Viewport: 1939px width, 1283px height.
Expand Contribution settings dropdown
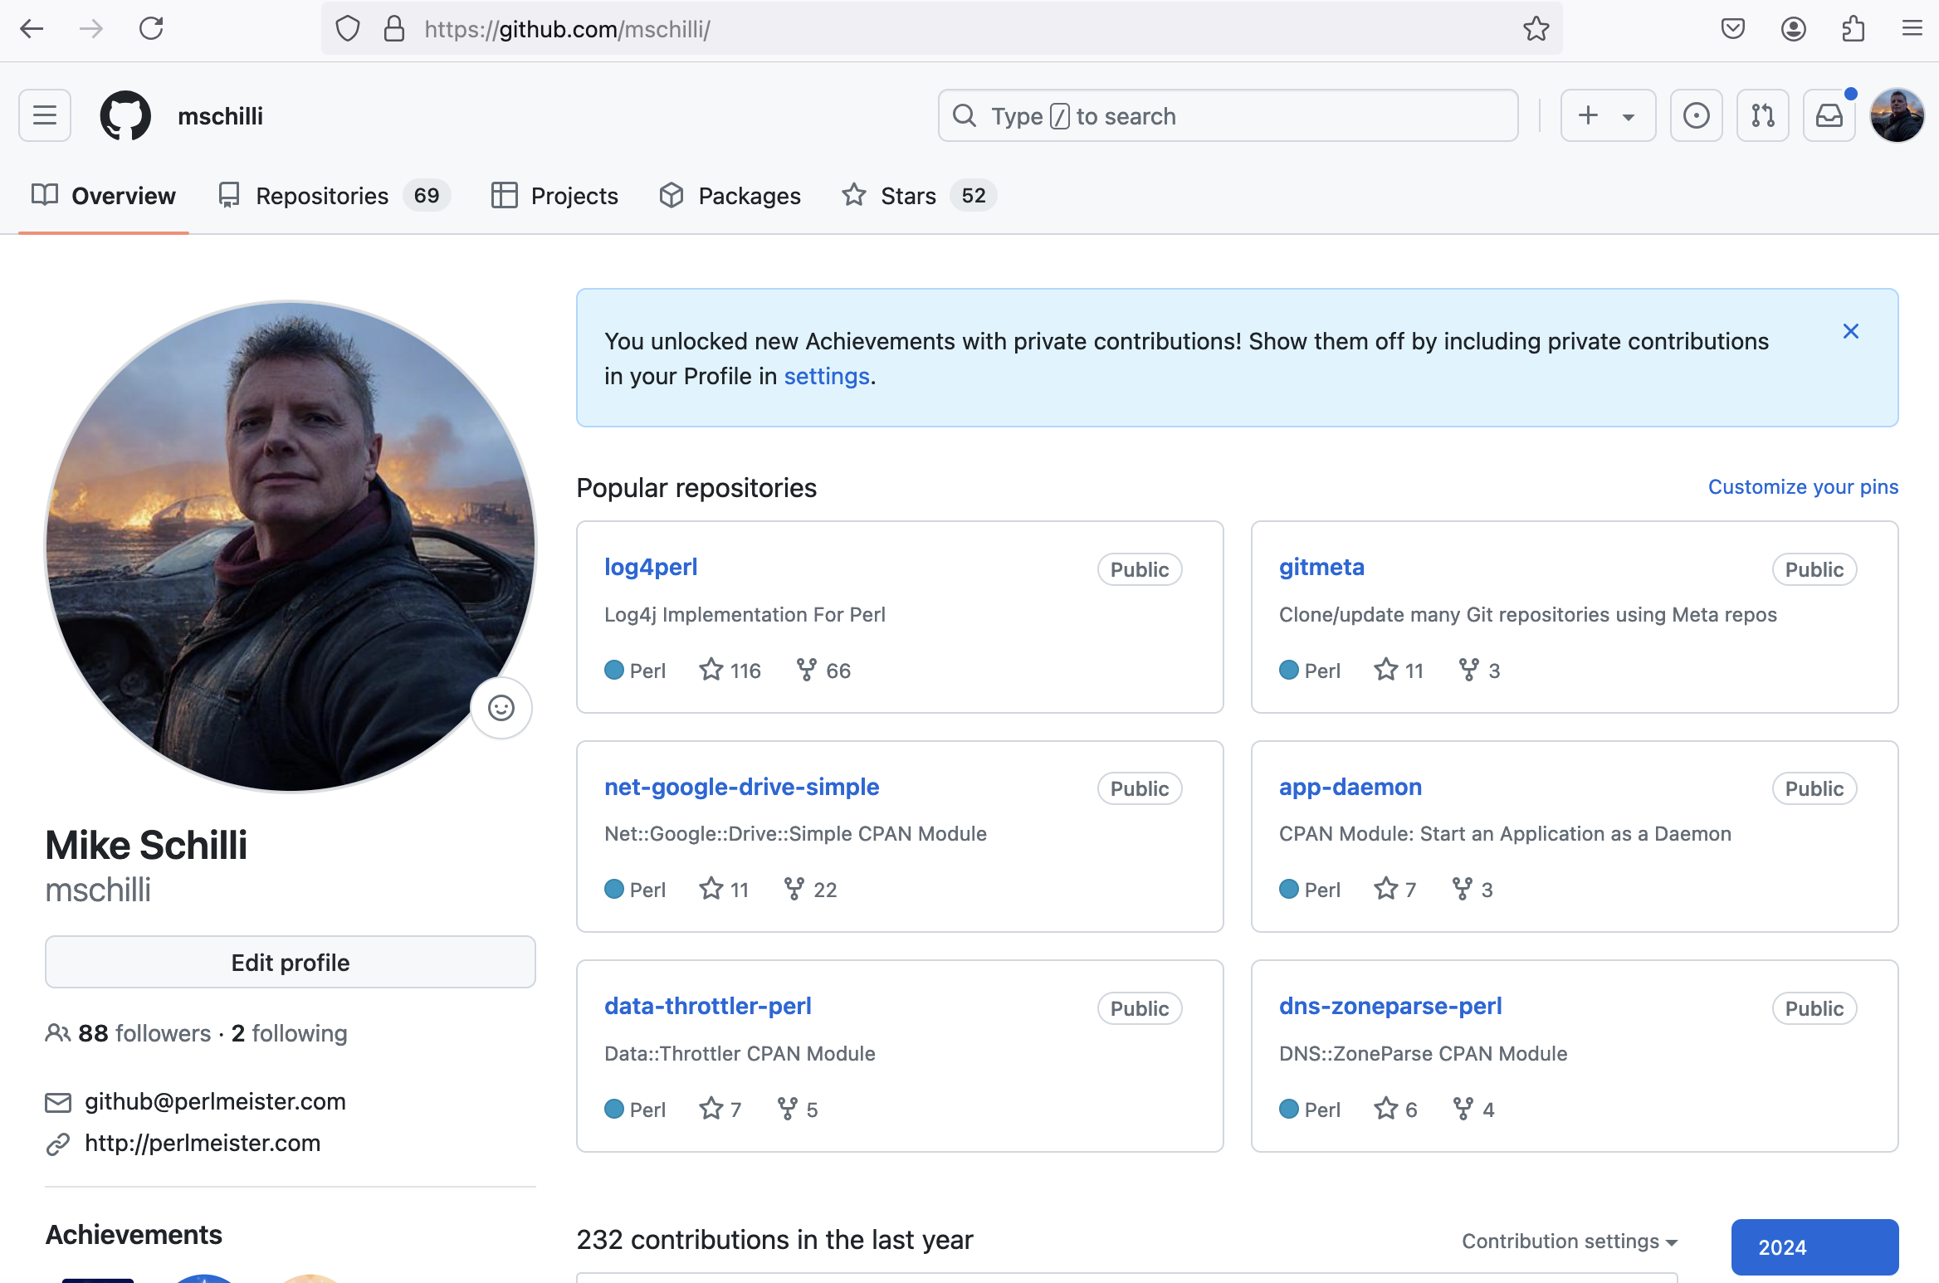pyautogui.click(x=1570, y=1241)
